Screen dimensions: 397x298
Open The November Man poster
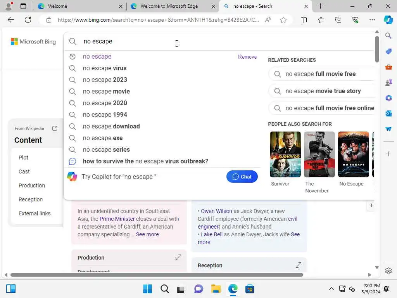coord(319,154)
